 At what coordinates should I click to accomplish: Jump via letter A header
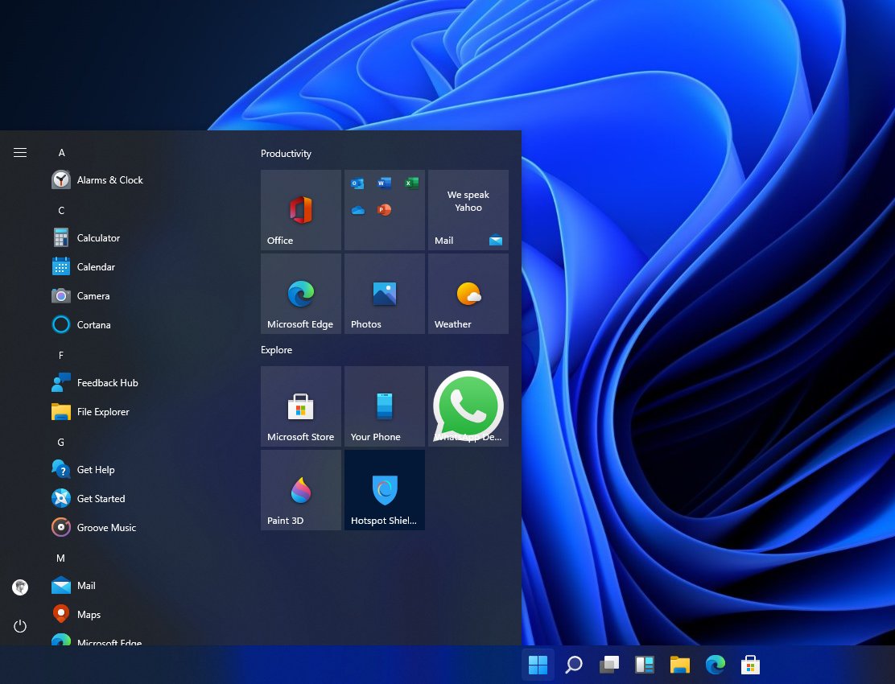pos(62,153)
